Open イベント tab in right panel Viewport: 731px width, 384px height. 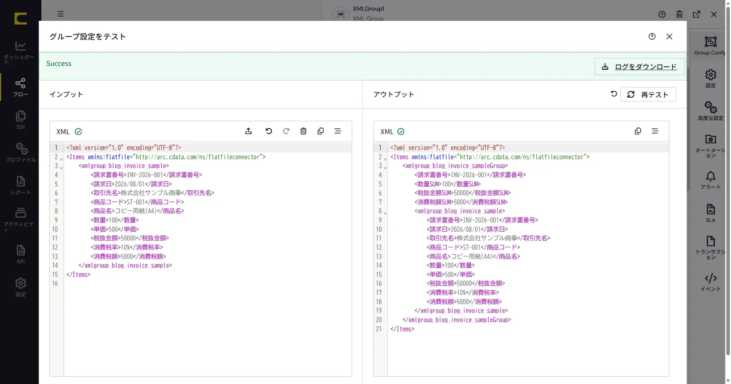[x=710, y=283]
